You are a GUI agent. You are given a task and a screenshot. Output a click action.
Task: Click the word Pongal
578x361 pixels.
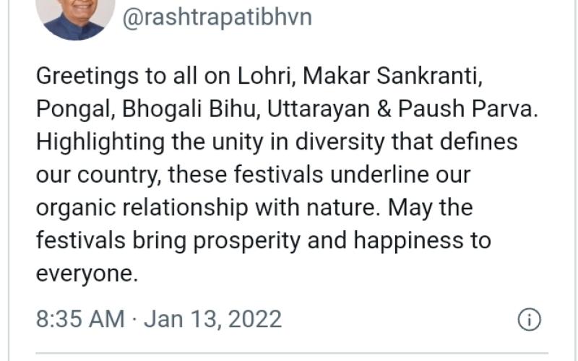click(x=75, y=110)
